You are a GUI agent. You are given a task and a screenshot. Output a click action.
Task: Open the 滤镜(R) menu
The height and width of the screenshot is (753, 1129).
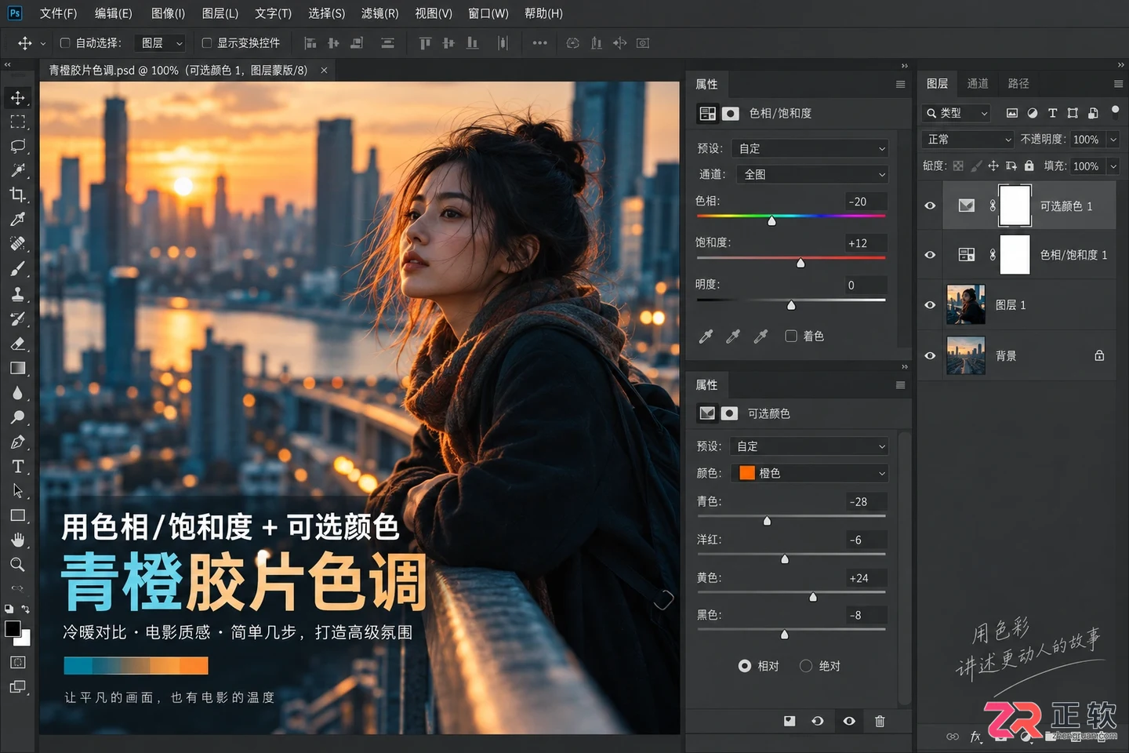(379, 13)
